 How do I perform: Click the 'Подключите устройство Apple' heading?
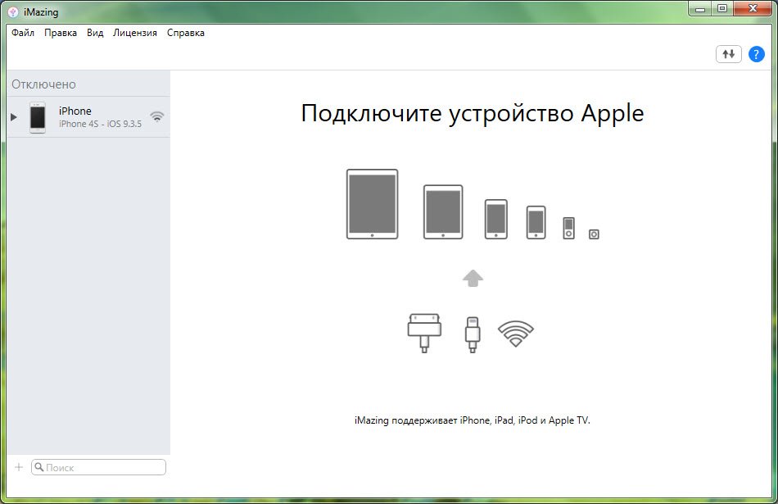[473, 114]
